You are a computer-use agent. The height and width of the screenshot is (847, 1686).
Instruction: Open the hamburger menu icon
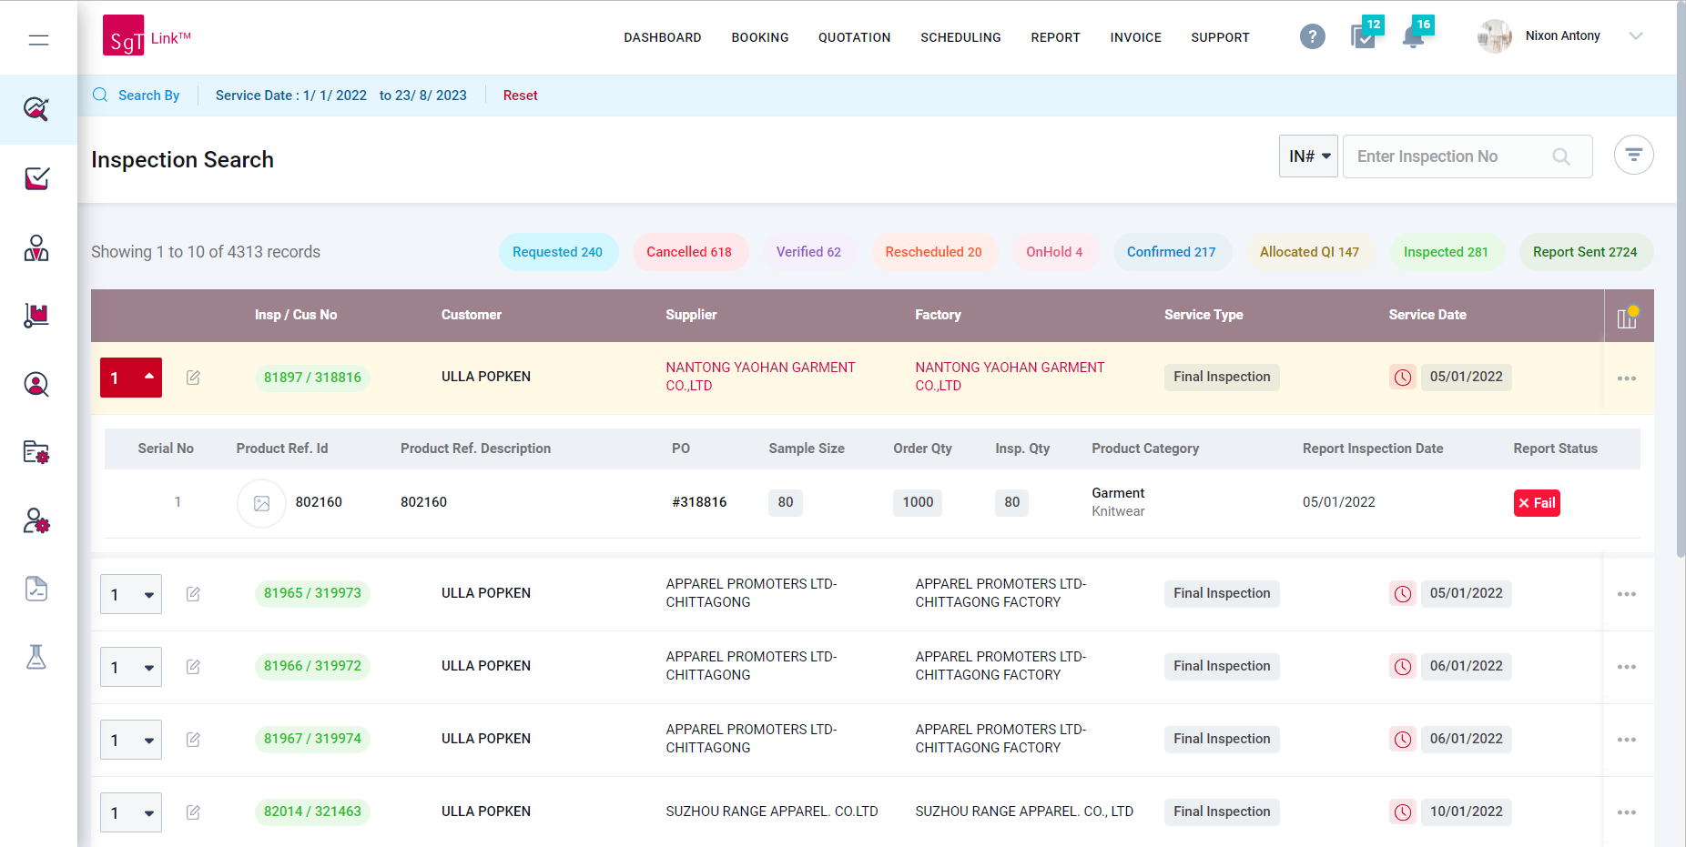click(x=38, y=40)
